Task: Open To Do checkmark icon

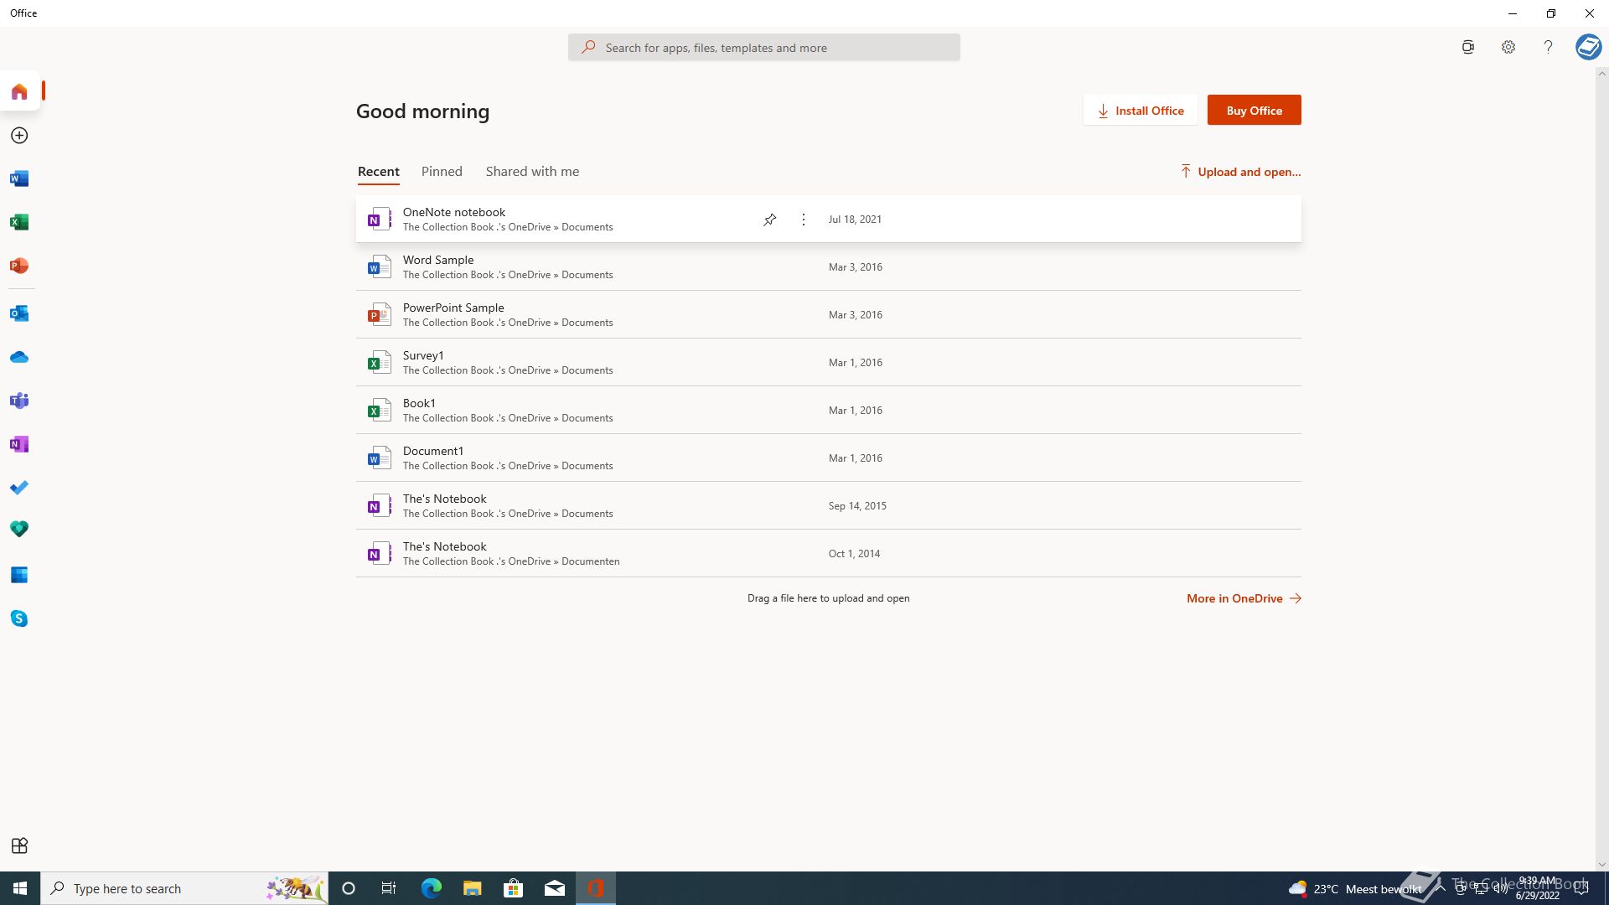Action: [x=19, y=488]
